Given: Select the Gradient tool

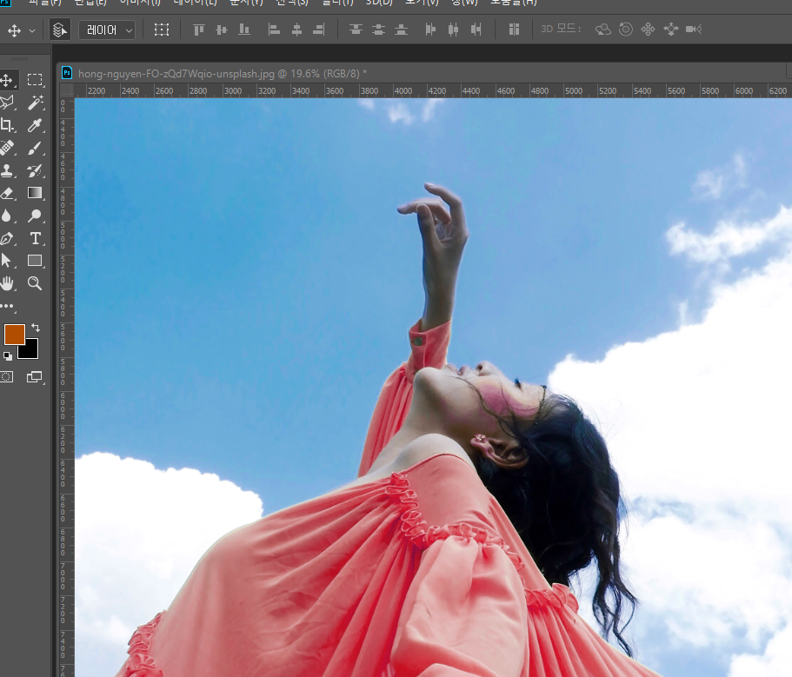Looking at the screenshot, I should [35, 193].
